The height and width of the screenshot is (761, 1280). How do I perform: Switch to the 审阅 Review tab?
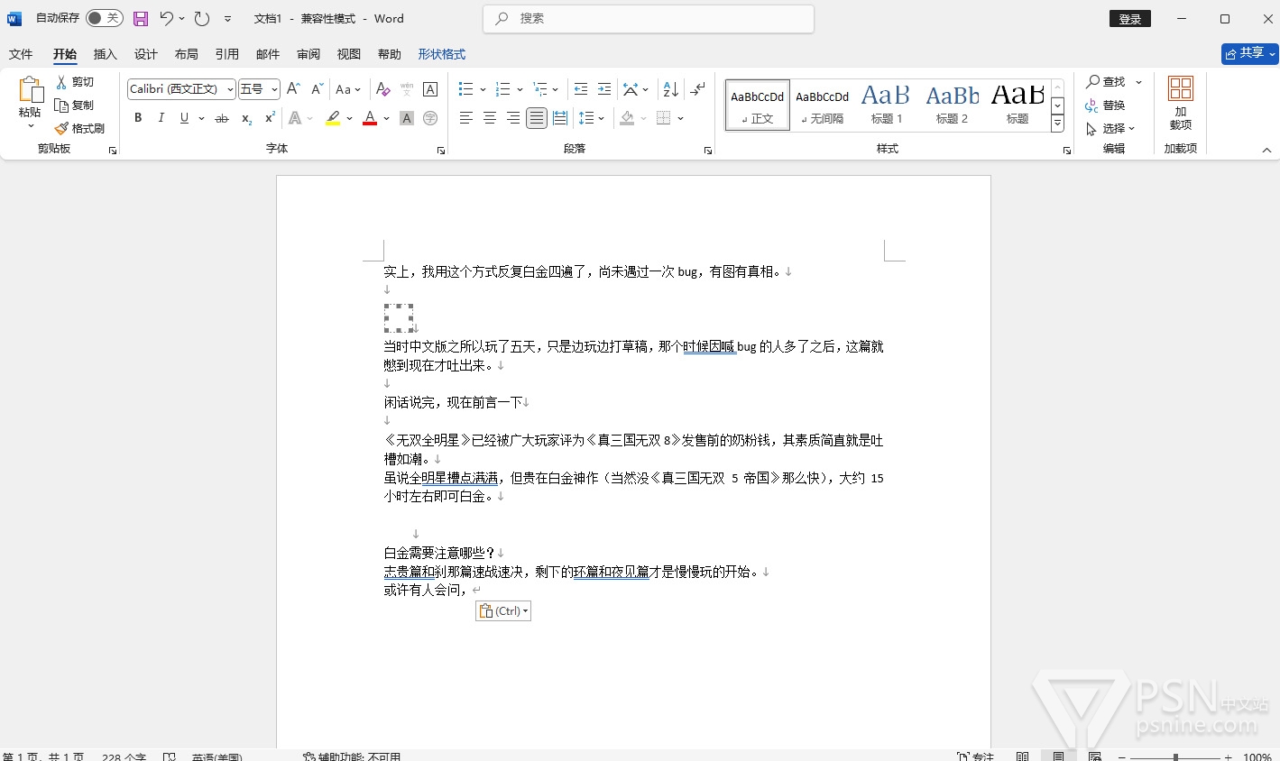click(308, 54)
